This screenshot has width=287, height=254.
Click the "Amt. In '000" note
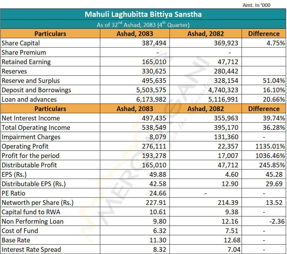256,5
